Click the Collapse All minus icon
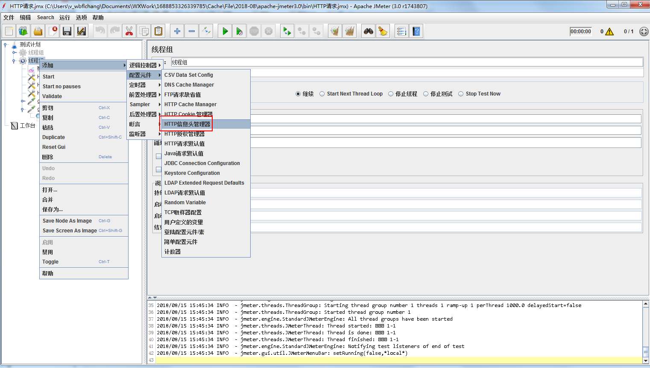This screenshot has height=368, width=650. click(x=192, y=31)
